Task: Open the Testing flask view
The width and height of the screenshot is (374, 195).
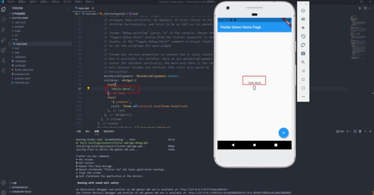Action: click(x=3, y=61)
